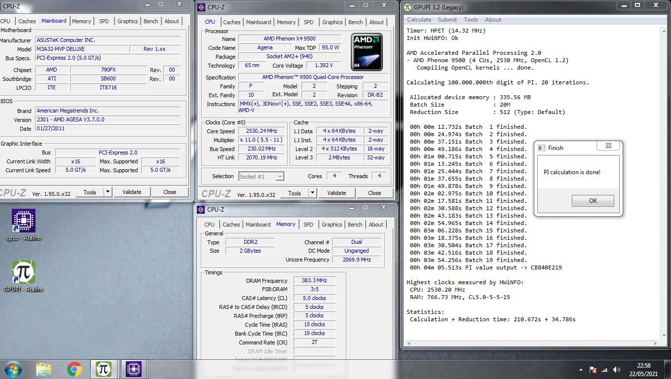
Task: Open File Explorer from the taskbar
Action: (x=44, y=369)
